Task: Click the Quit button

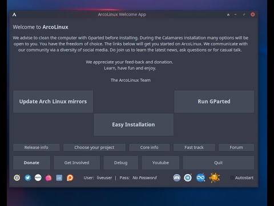Action: coord(219,163)
